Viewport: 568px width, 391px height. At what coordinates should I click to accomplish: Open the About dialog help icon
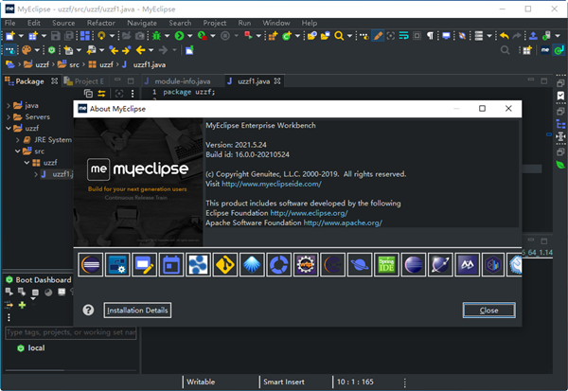[x=88, y=310]
